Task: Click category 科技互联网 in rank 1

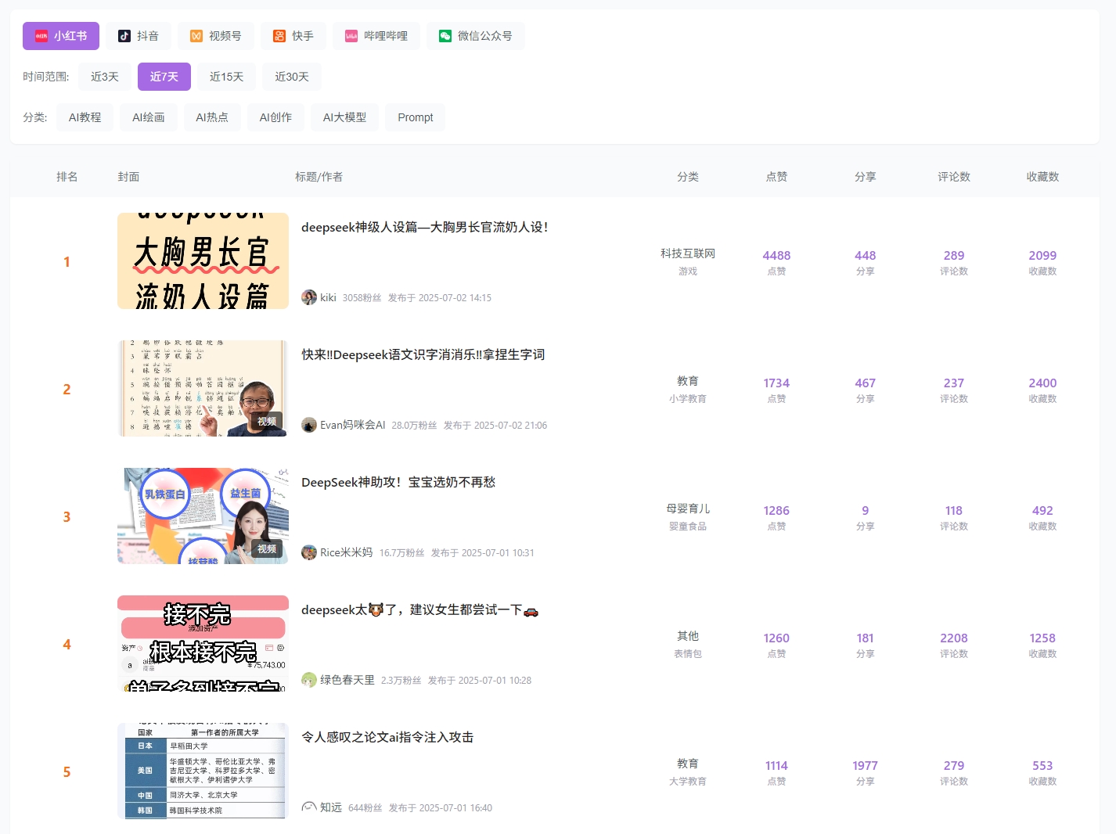Action: click(688, 253)
